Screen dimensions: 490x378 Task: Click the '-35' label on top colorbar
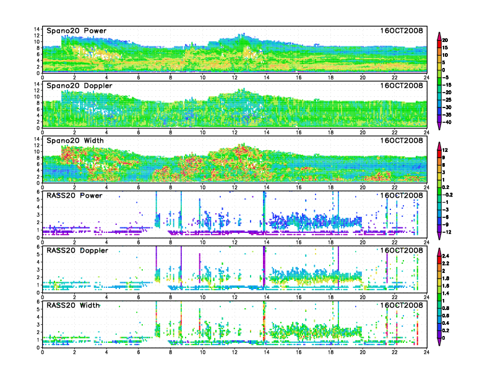tap(447, 115)
